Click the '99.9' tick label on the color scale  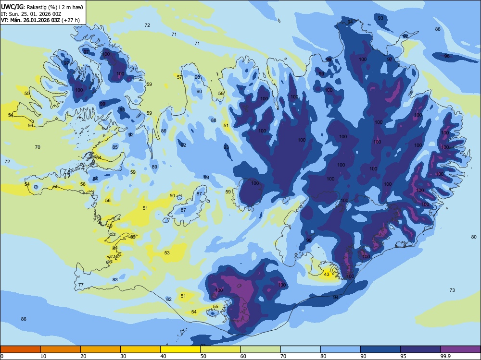(445, 356)
